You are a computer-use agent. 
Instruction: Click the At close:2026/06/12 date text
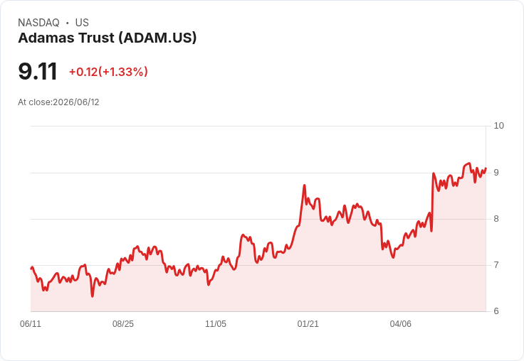58,102
